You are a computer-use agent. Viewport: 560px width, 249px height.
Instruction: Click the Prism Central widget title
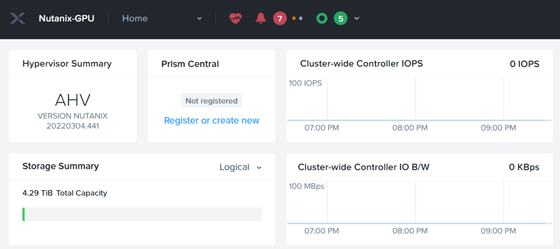(x=190, y=64)
